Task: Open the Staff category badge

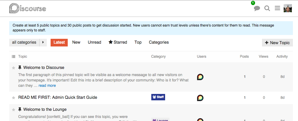Action: point(158,97)
